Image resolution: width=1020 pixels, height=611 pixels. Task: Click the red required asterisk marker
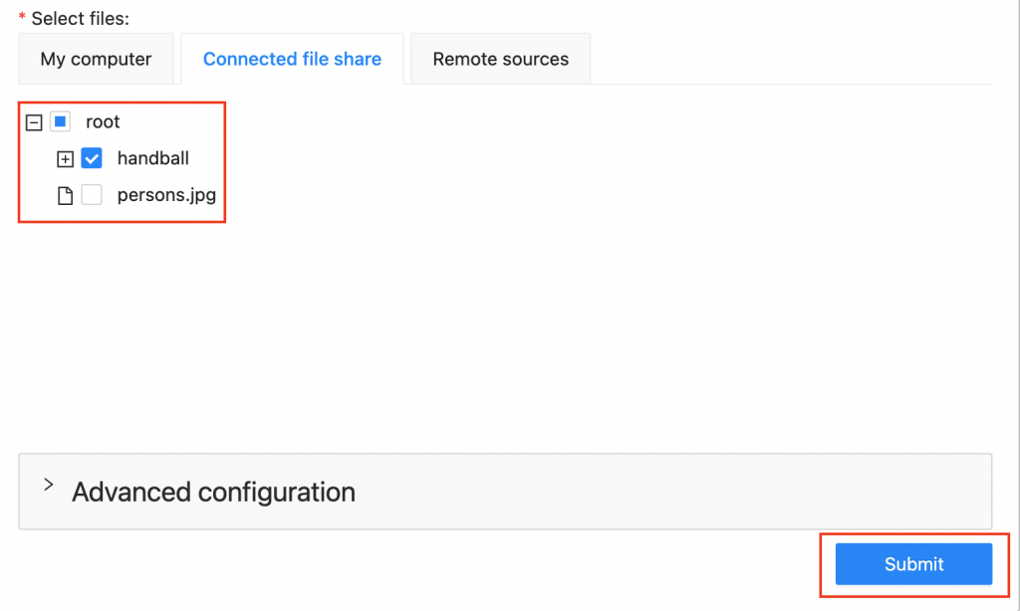[x=22, y=16]
